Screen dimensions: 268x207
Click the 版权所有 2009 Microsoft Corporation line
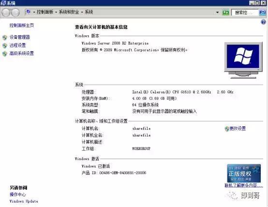pos(134,50)
